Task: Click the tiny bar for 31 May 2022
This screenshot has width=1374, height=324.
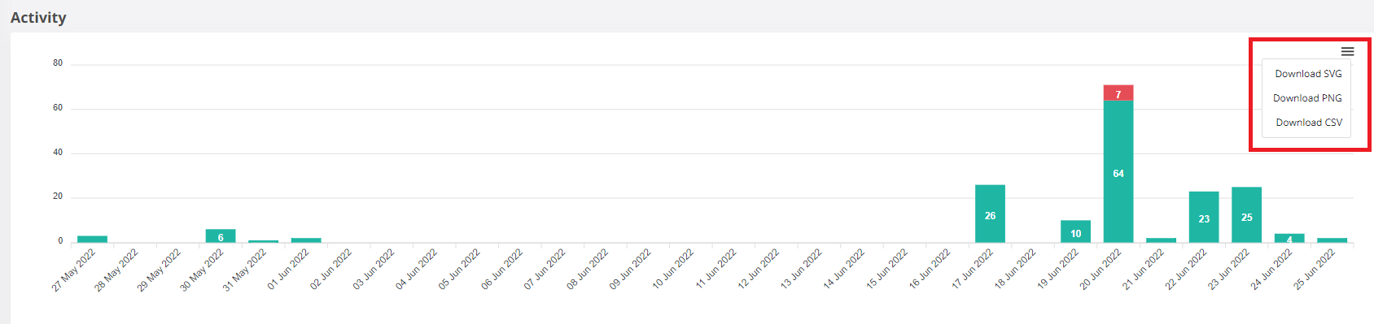Action: coord(263,241)
